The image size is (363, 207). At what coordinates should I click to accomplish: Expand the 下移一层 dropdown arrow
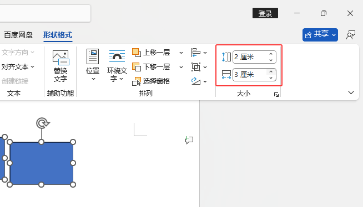tap(181, 67)
